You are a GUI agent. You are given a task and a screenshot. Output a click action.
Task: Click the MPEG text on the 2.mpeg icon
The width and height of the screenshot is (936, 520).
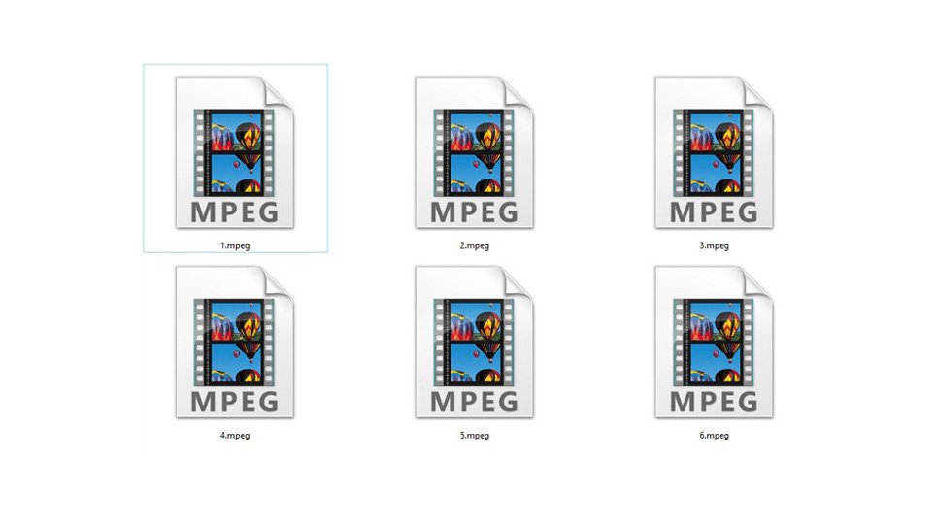[474, 211]
